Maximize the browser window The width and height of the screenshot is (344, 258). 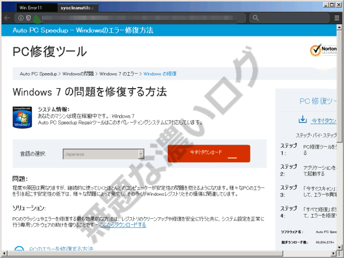point(332,5)
